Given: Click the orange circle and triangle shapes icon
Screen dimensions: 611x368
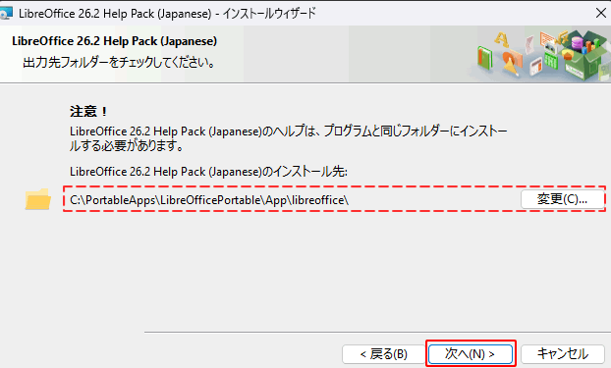Looking at the screenshot, I should (513, 62).
